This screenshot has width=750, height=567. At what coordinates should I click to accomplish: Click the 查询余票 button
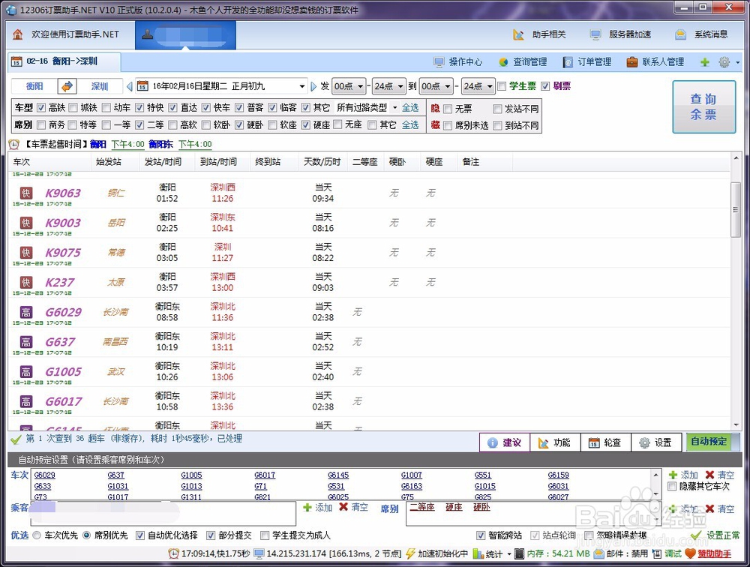pos(703,106)
